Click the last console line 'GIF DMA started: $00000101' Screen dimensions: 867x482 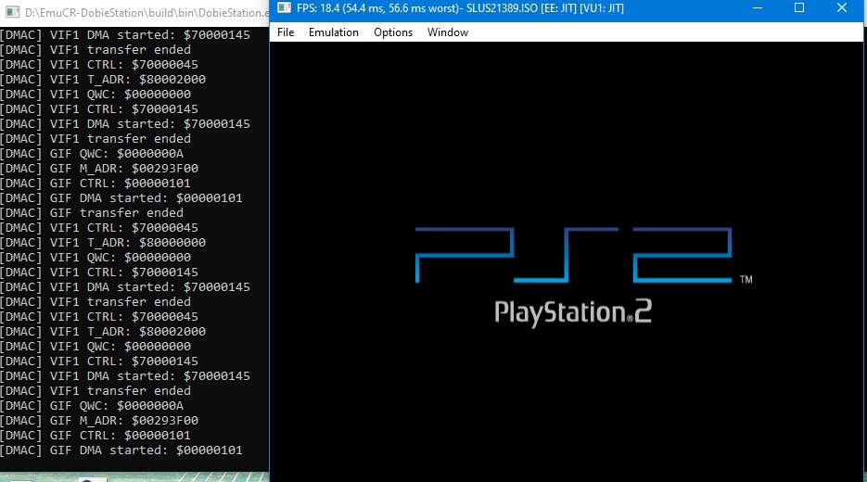(x=121, y=450)
